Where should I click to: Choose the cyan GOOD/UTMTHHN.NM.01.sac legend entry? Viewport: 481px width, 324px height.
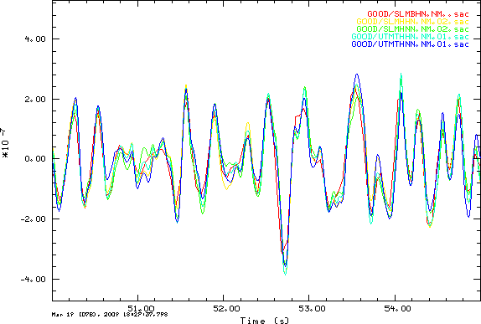tap(410, 37)
